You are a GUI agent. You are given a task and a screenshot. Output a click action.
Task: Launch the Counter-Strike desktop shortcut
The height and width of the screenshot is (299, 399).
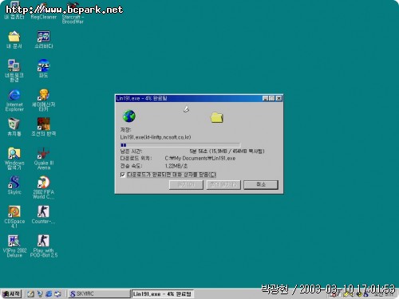[44, 214]
